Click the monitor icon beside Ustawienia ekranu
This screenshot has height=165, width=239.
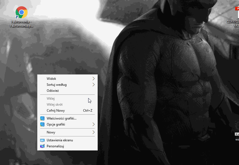pos(42,140)
